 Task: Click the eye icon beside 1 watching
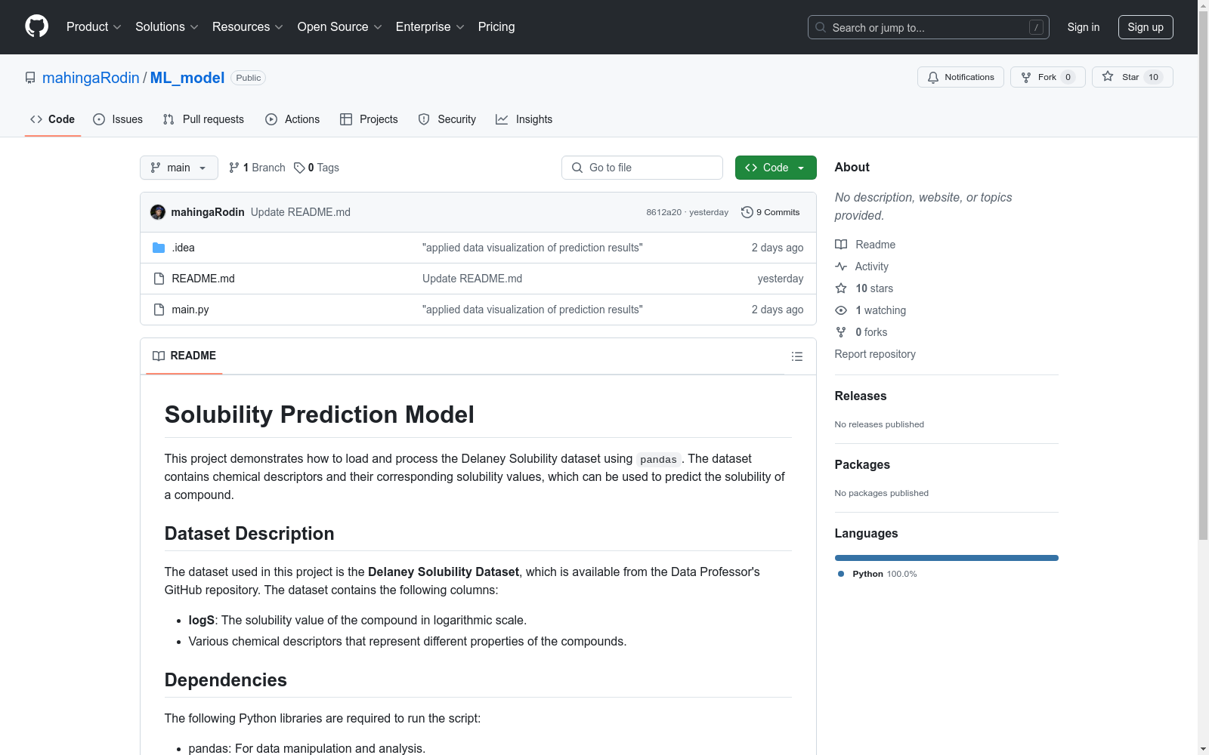[x=841, y=310]
